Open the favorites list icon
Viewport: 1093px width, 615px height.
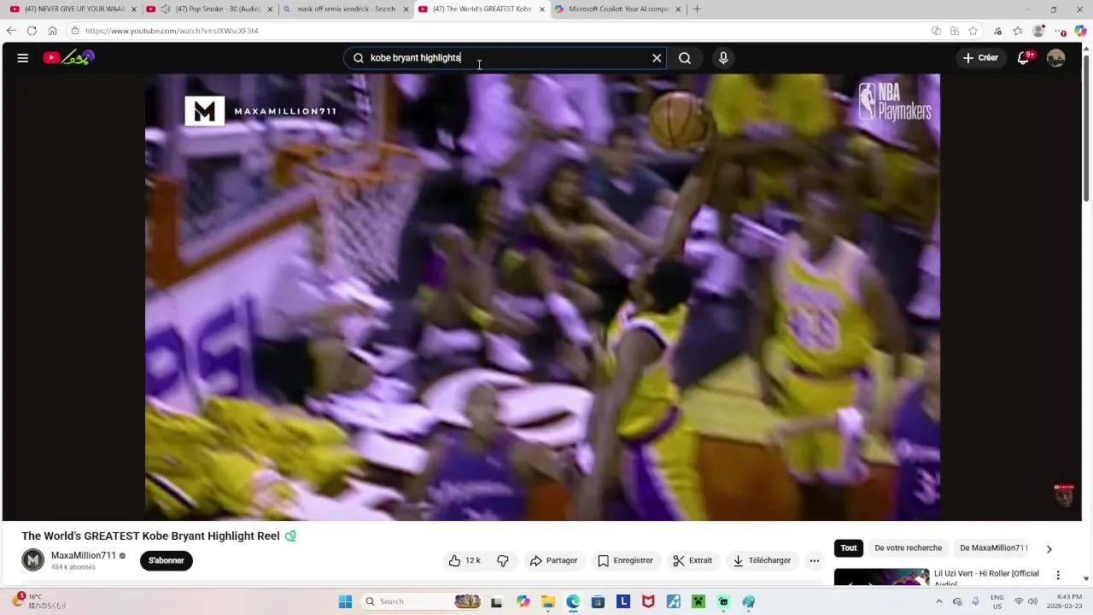pyautogui.click(x=1018, y=31)
